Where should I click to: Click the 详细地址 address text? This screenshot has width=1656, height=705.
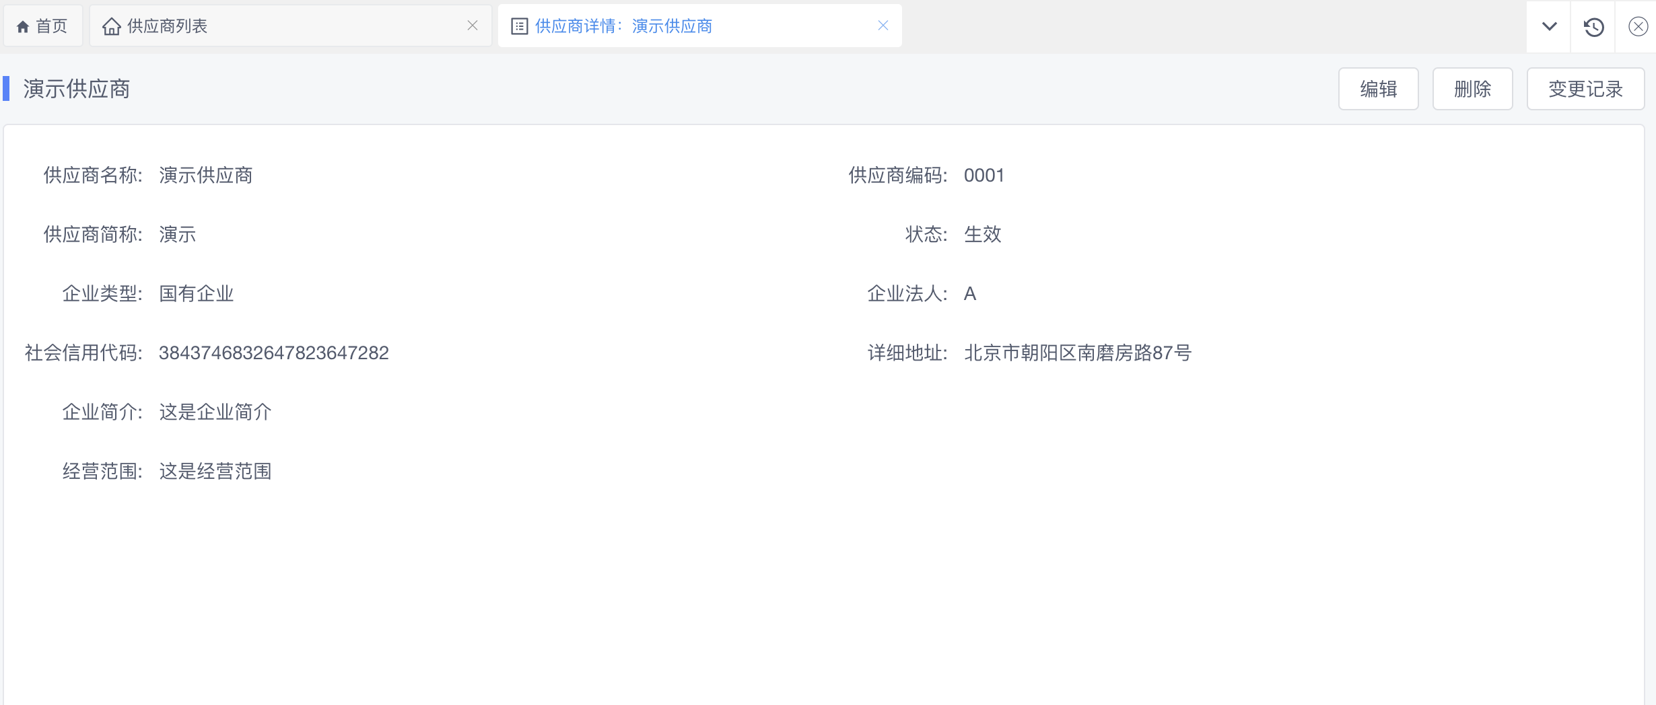tap(1077, 353)
